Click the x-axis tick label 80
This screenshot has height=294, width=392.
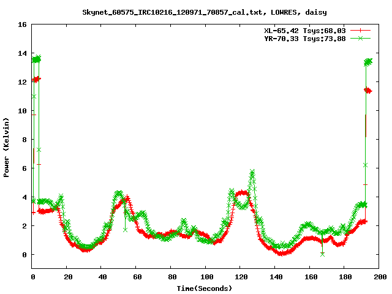click(172, 277)
